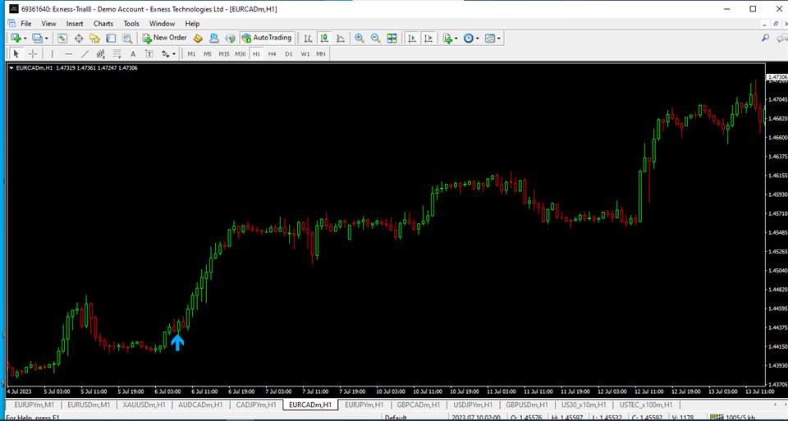The width and height of the screenshot is (788, 421).
Task: Set timeframe to MN
Action: (321, 54)
